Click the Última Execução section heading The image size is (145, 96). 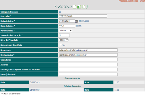tap(72, 79)
